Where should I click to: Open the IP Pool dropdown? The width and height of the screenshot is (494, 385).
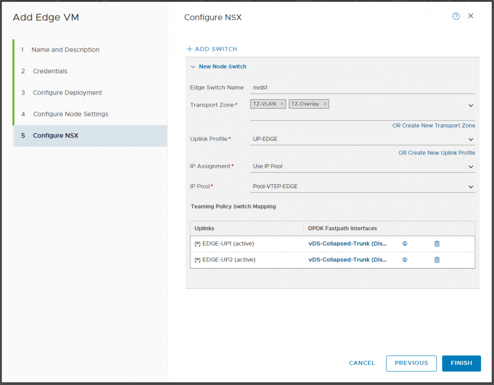471,187
